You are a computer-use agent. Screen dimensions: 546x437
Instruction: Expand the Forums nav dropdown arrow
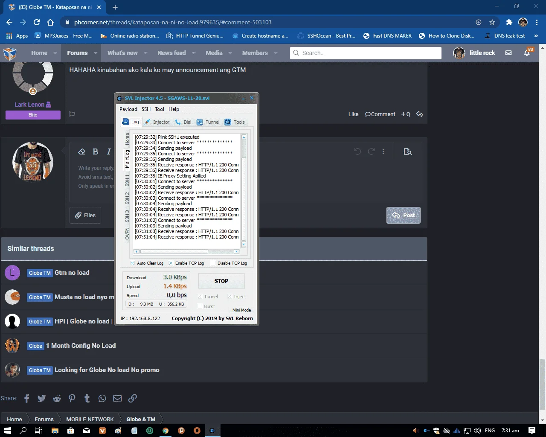95,53
